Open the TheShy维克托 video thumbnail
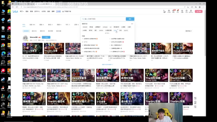 (59, 99)
